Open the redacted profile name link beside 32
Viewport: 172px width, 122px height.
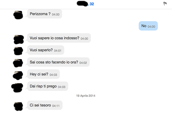[83, 3]
